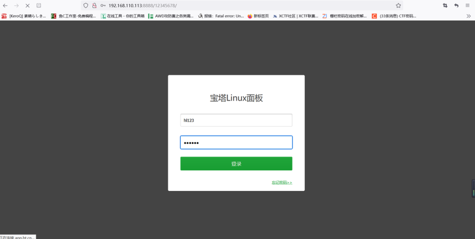This screenshot has width=475, height=239.
Task: Open the 在线工具 bookmark
Action: [x=122, y=16]
